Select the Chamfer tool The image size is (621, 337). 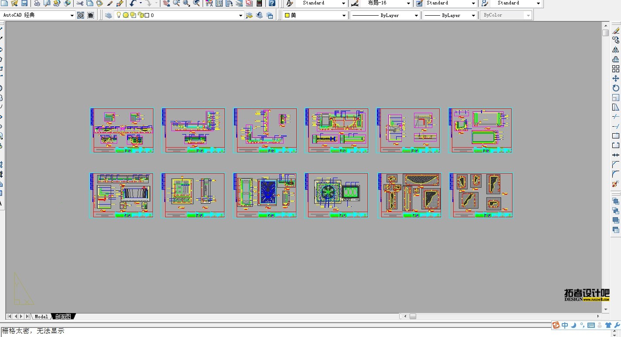(x=616, y=165)
